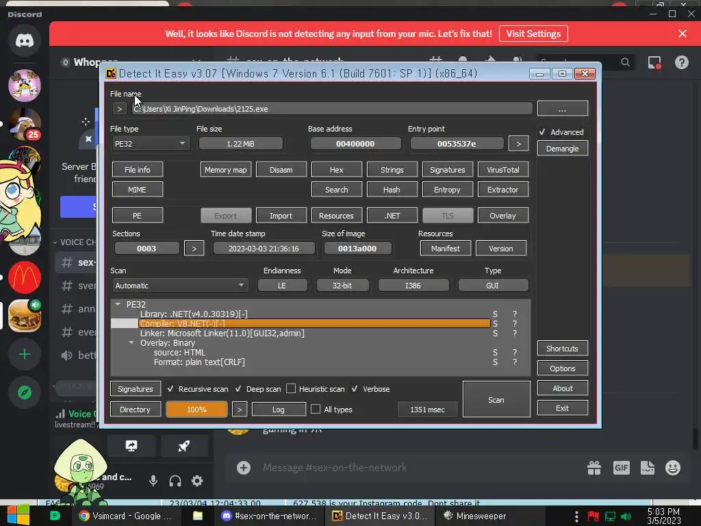Open Discord help question mark icon

(682, 62)
